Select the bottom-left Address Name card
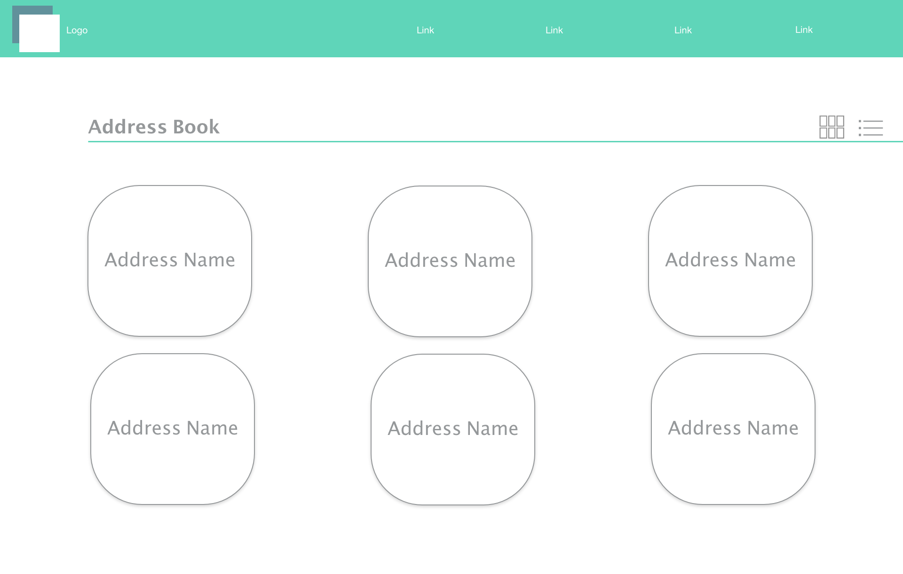This screenshot has width=903, height=574. [x=173, y=429]
